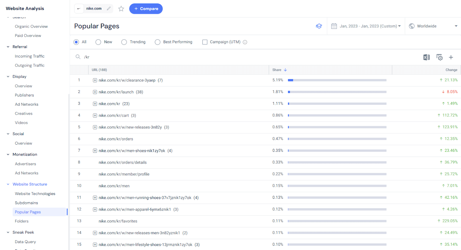Click the Change column header

pyautogui.click(x=451, y=70)
